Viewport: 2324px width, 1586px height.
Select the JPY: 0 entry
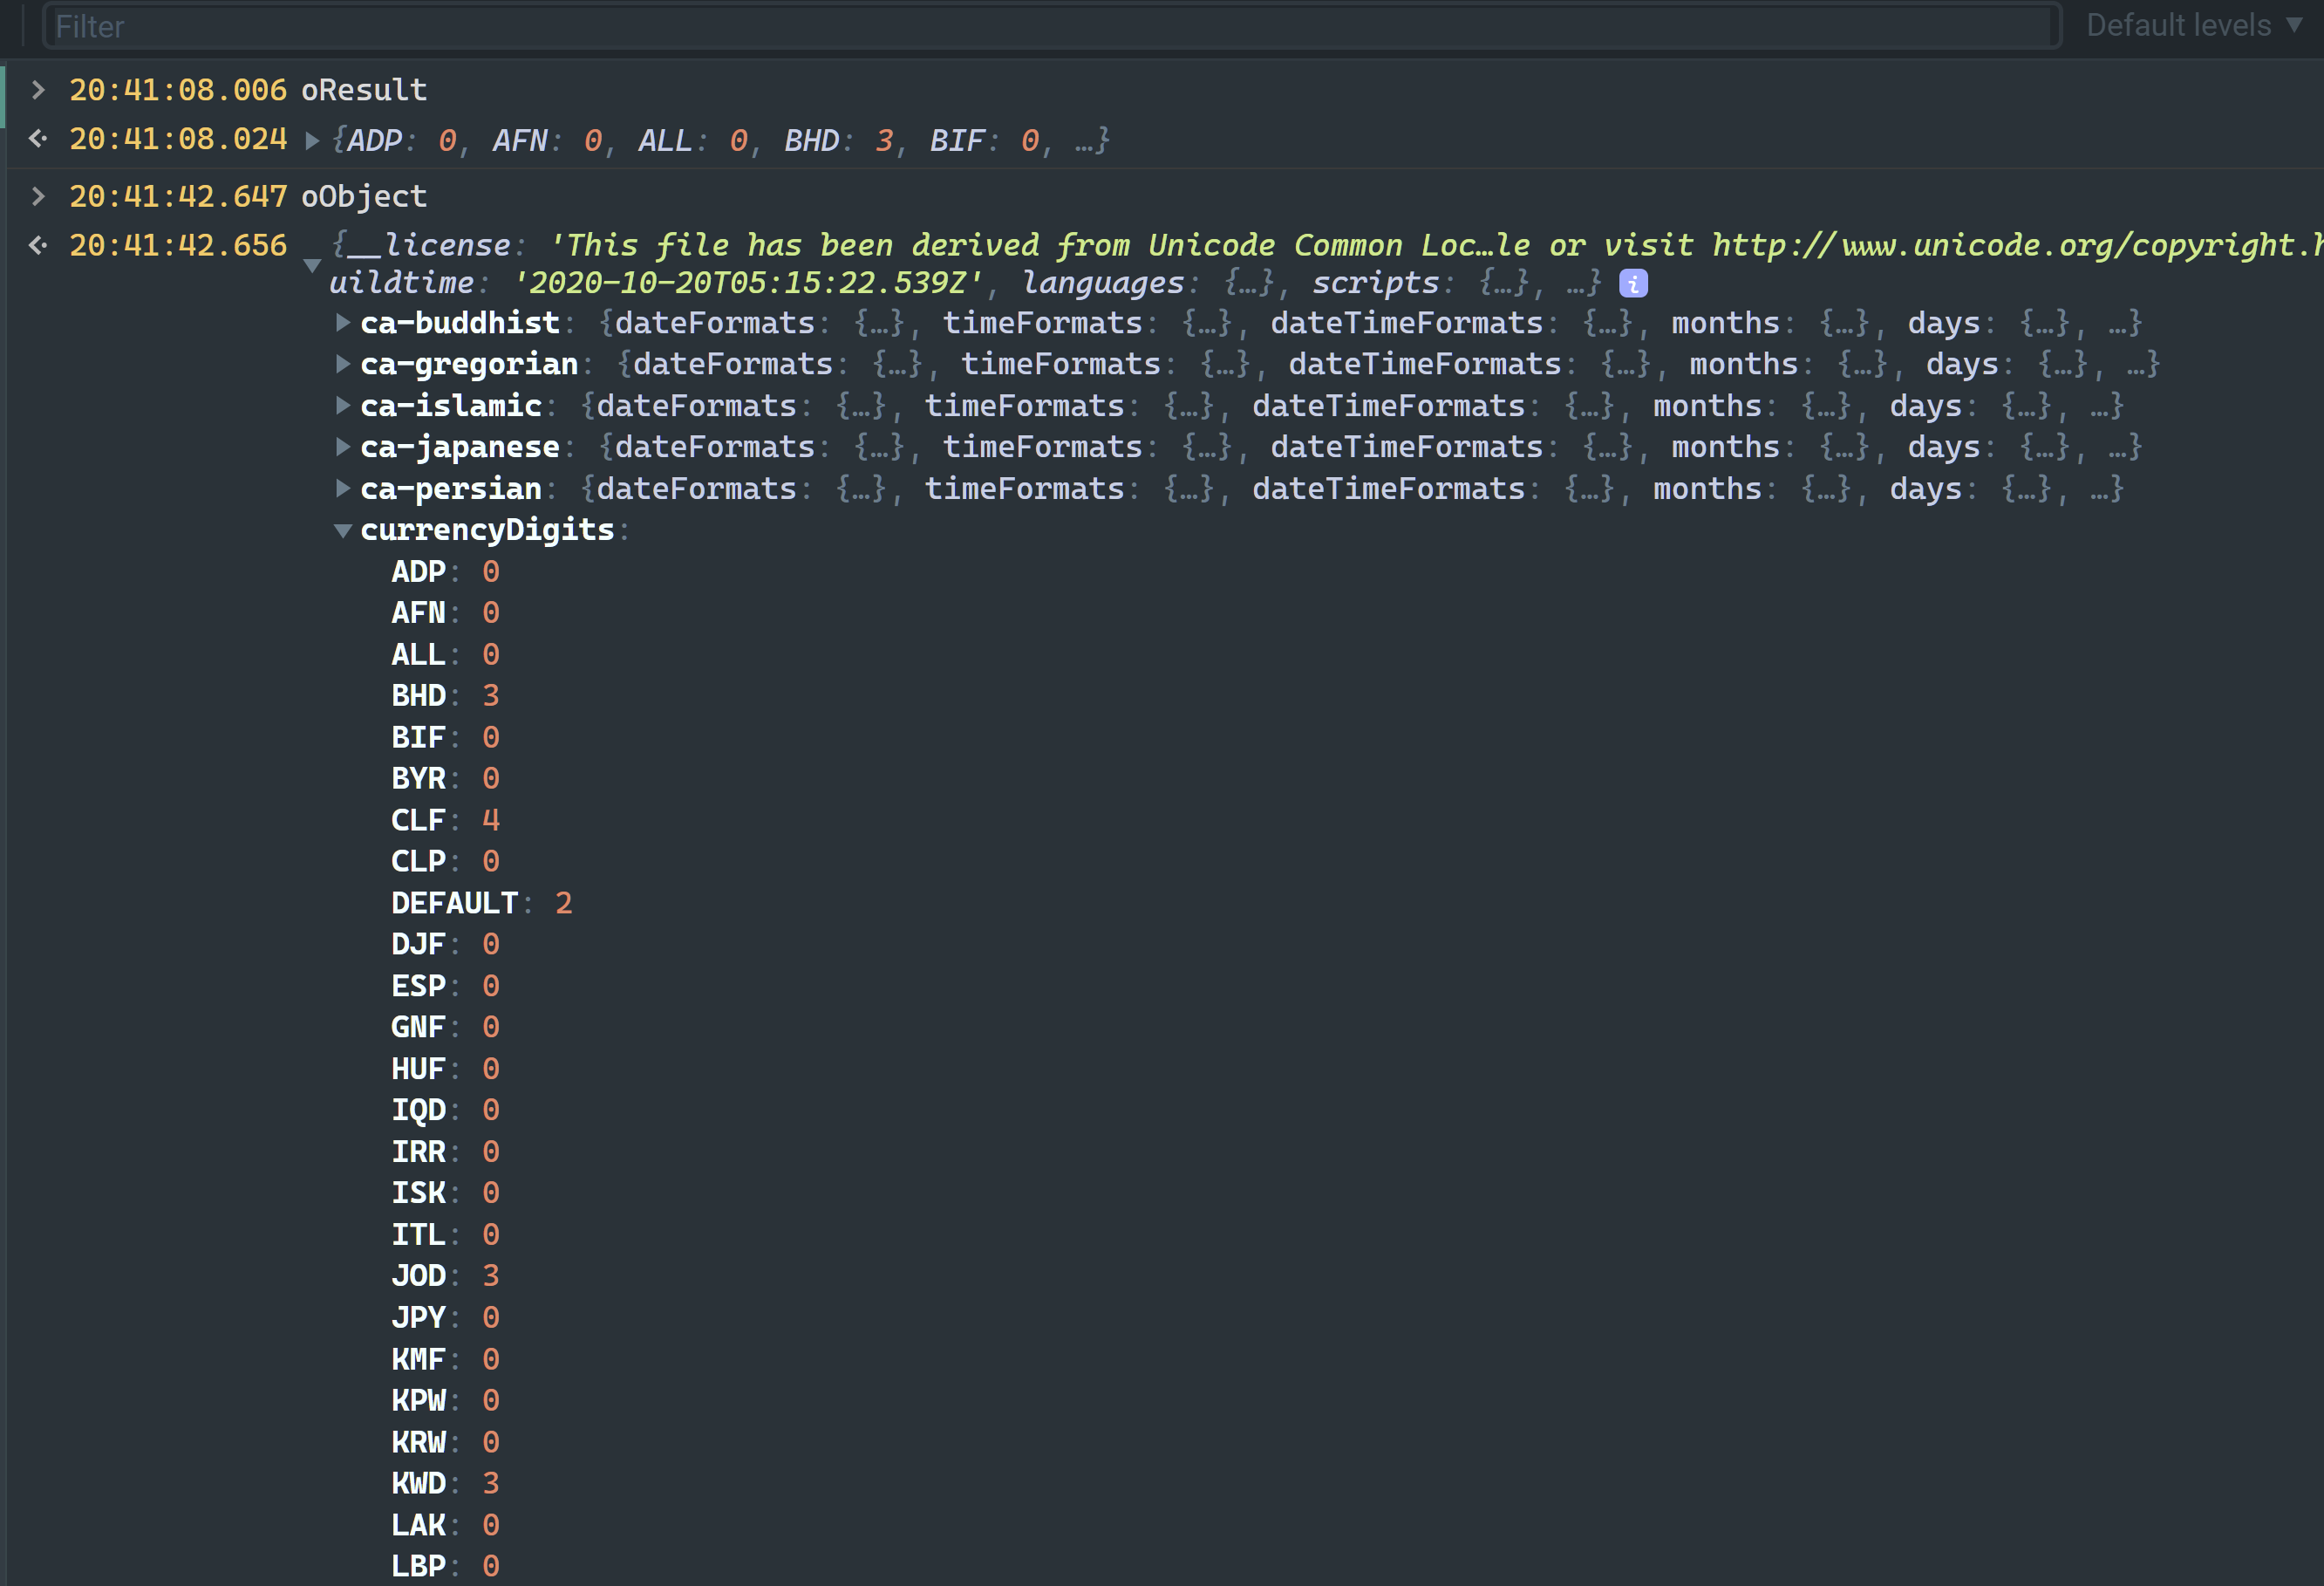[445, 1318]
